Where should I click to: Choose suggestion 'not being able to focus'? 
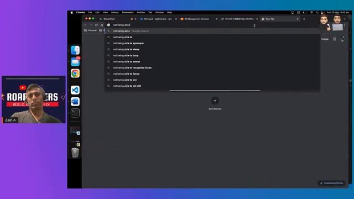(x=212, y=74)
